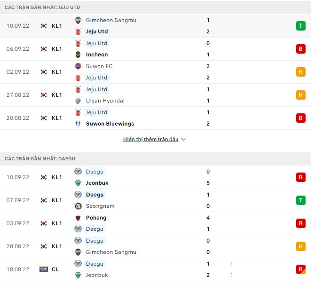Click the South Korea flag for the 06.09.22 match
Viewport: 315px width, 284px height.
click(44, 49)
